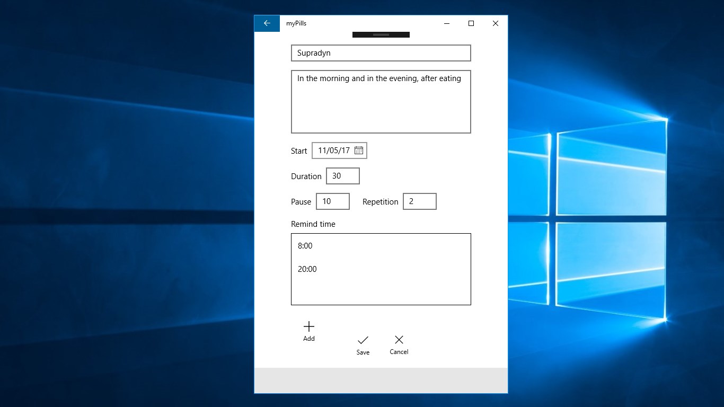Click the myPills title text

coord(296,23)
